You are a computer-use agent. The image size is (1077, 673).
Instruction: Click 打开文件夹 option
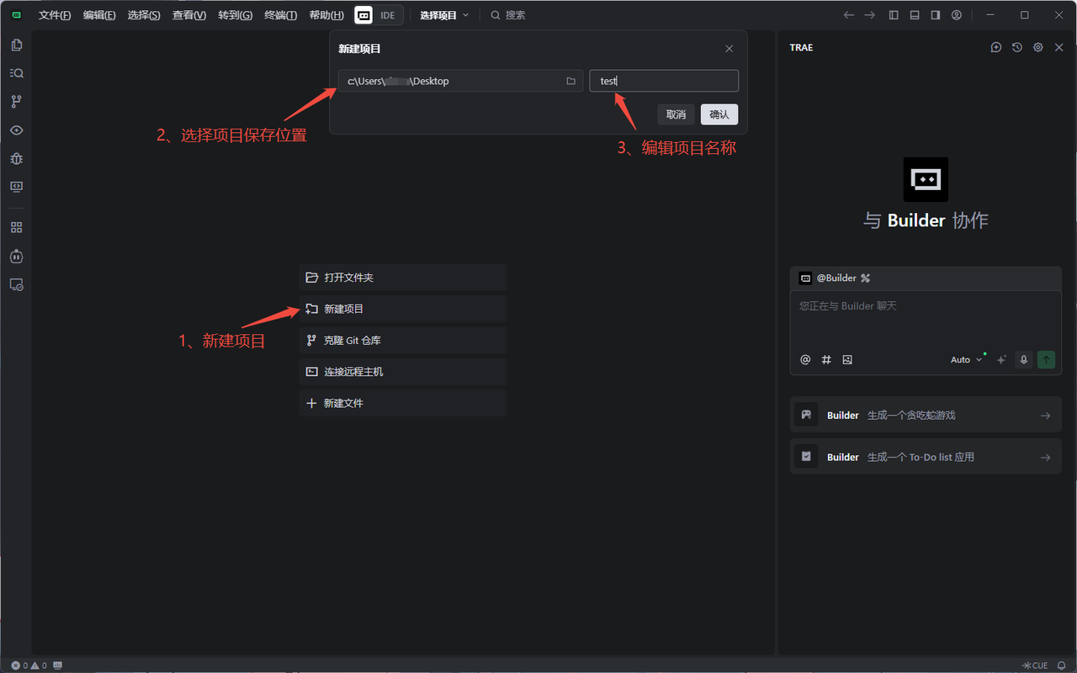pyautogui.click(x=403, y=278)
